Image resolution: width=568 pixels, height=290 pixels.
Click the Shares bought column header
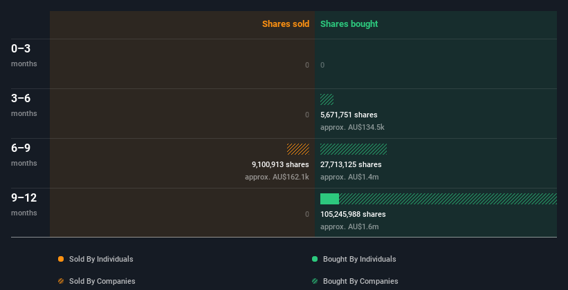[349, 24]
